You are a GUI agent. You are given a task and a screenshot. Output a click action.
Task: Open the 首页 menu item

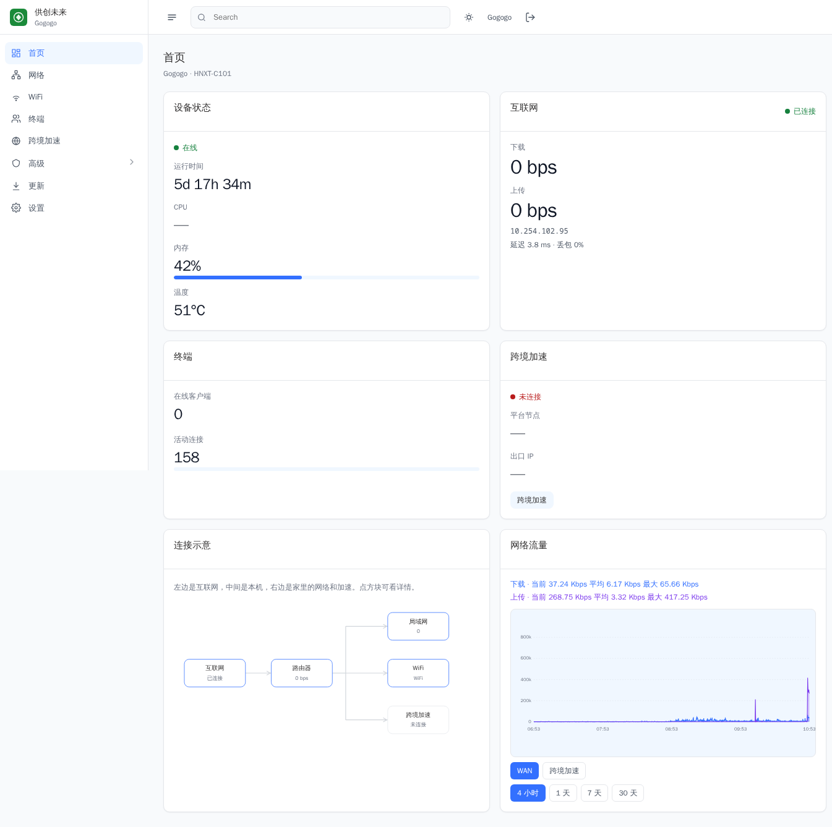click(74, 53)
